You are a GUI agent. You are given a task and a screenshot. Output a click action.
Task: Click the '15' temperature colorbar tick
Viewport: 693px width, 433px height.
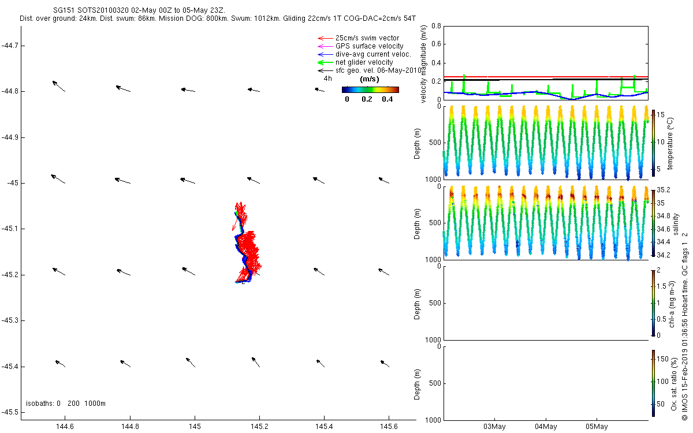click(x=661, y=114)
